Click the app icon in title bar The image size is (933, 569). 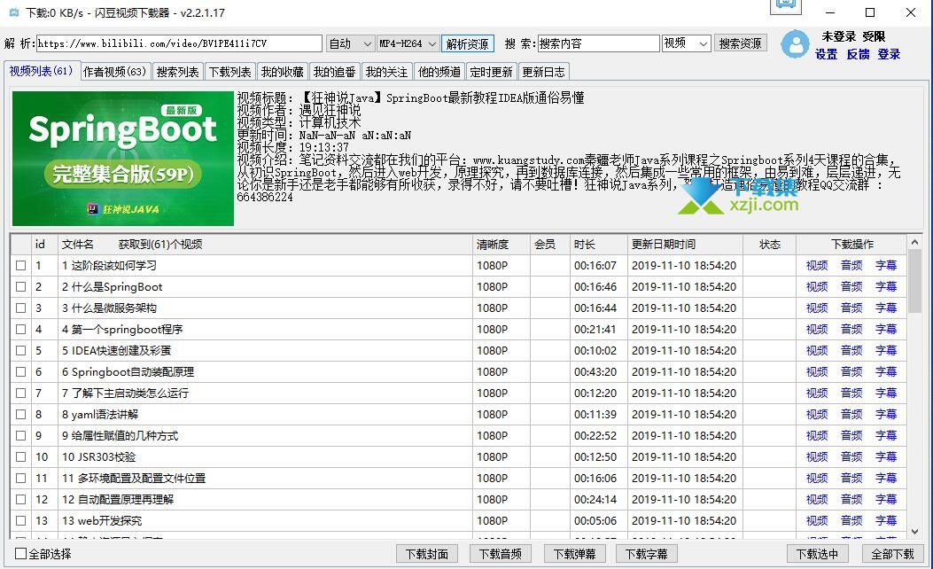point(13,12)
